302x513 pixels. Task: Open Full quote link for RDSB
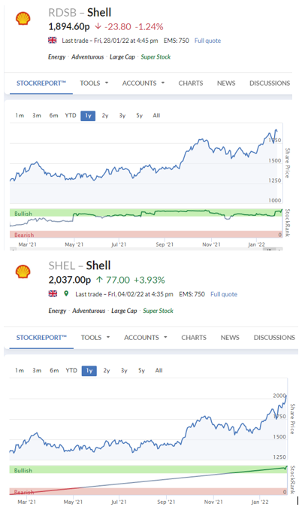(x=207, y=41)
